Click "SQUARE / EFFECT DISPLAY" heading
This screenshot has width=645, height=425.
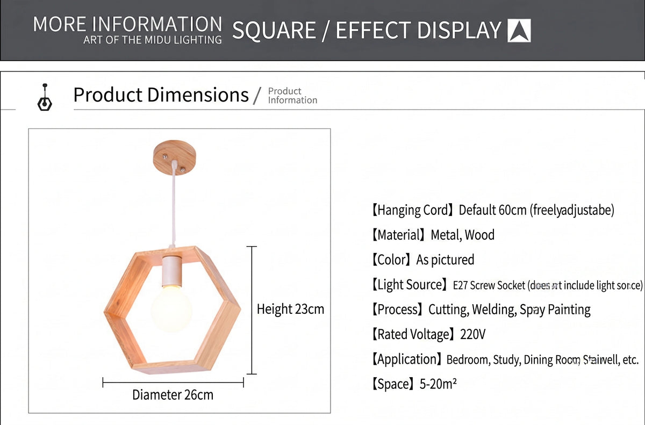point(367,30)
